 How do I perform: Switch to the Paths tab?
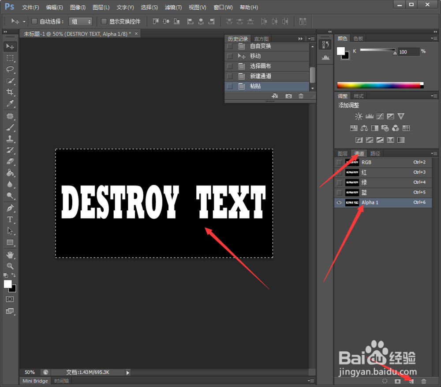[375, 153]
